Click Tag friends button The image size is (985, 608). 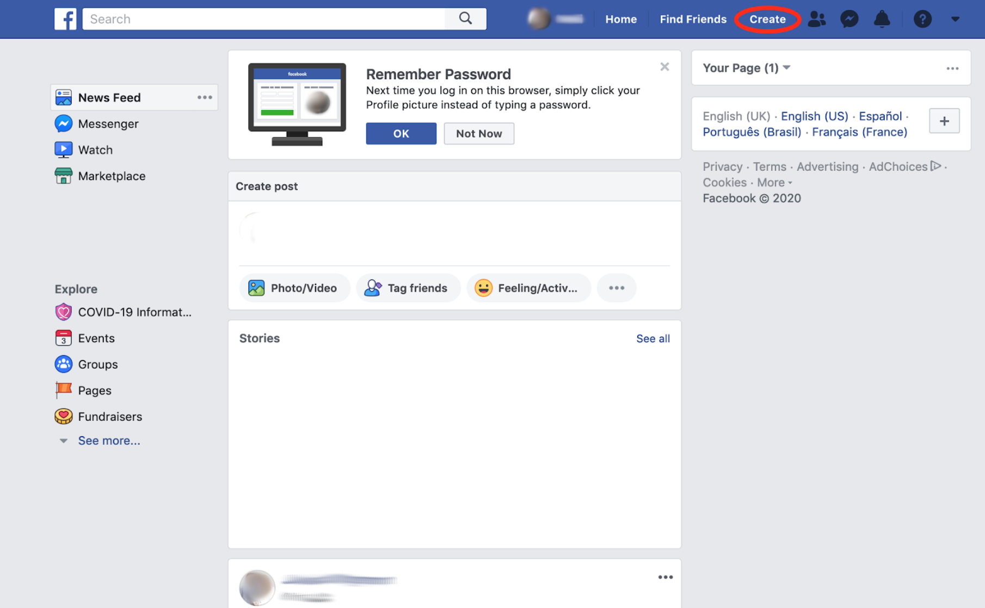(x=408, y=288)
